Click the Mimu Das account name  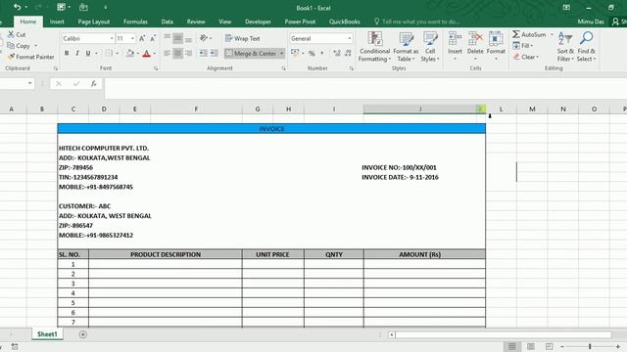(591, 22)
